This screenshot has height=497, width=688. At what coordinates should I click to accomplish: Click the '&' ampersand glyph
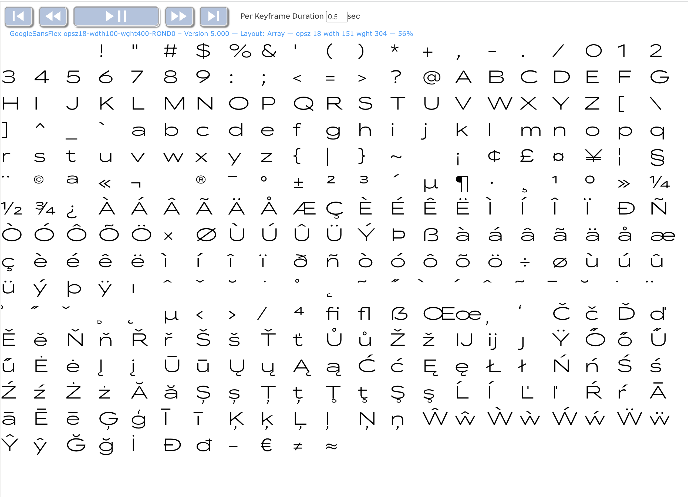[x=269, y=51]
